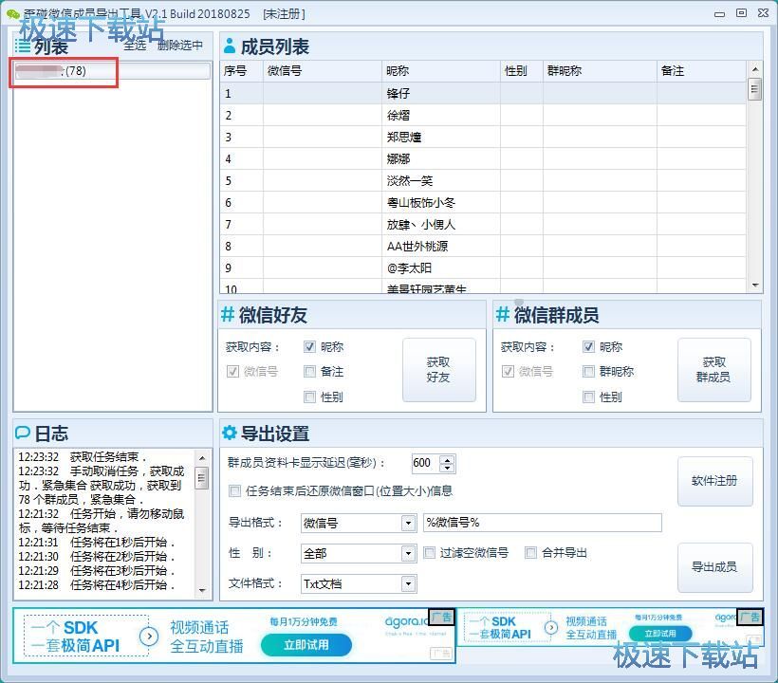Sort by the 群昵称 column header
This screenshot has width=778, height=683.
(x=601, y=71)
